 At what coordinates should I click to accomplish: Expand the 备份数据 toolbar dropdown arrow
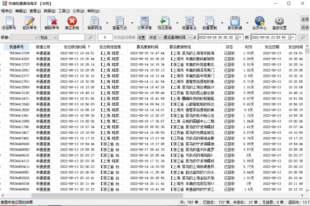[247, 23]
